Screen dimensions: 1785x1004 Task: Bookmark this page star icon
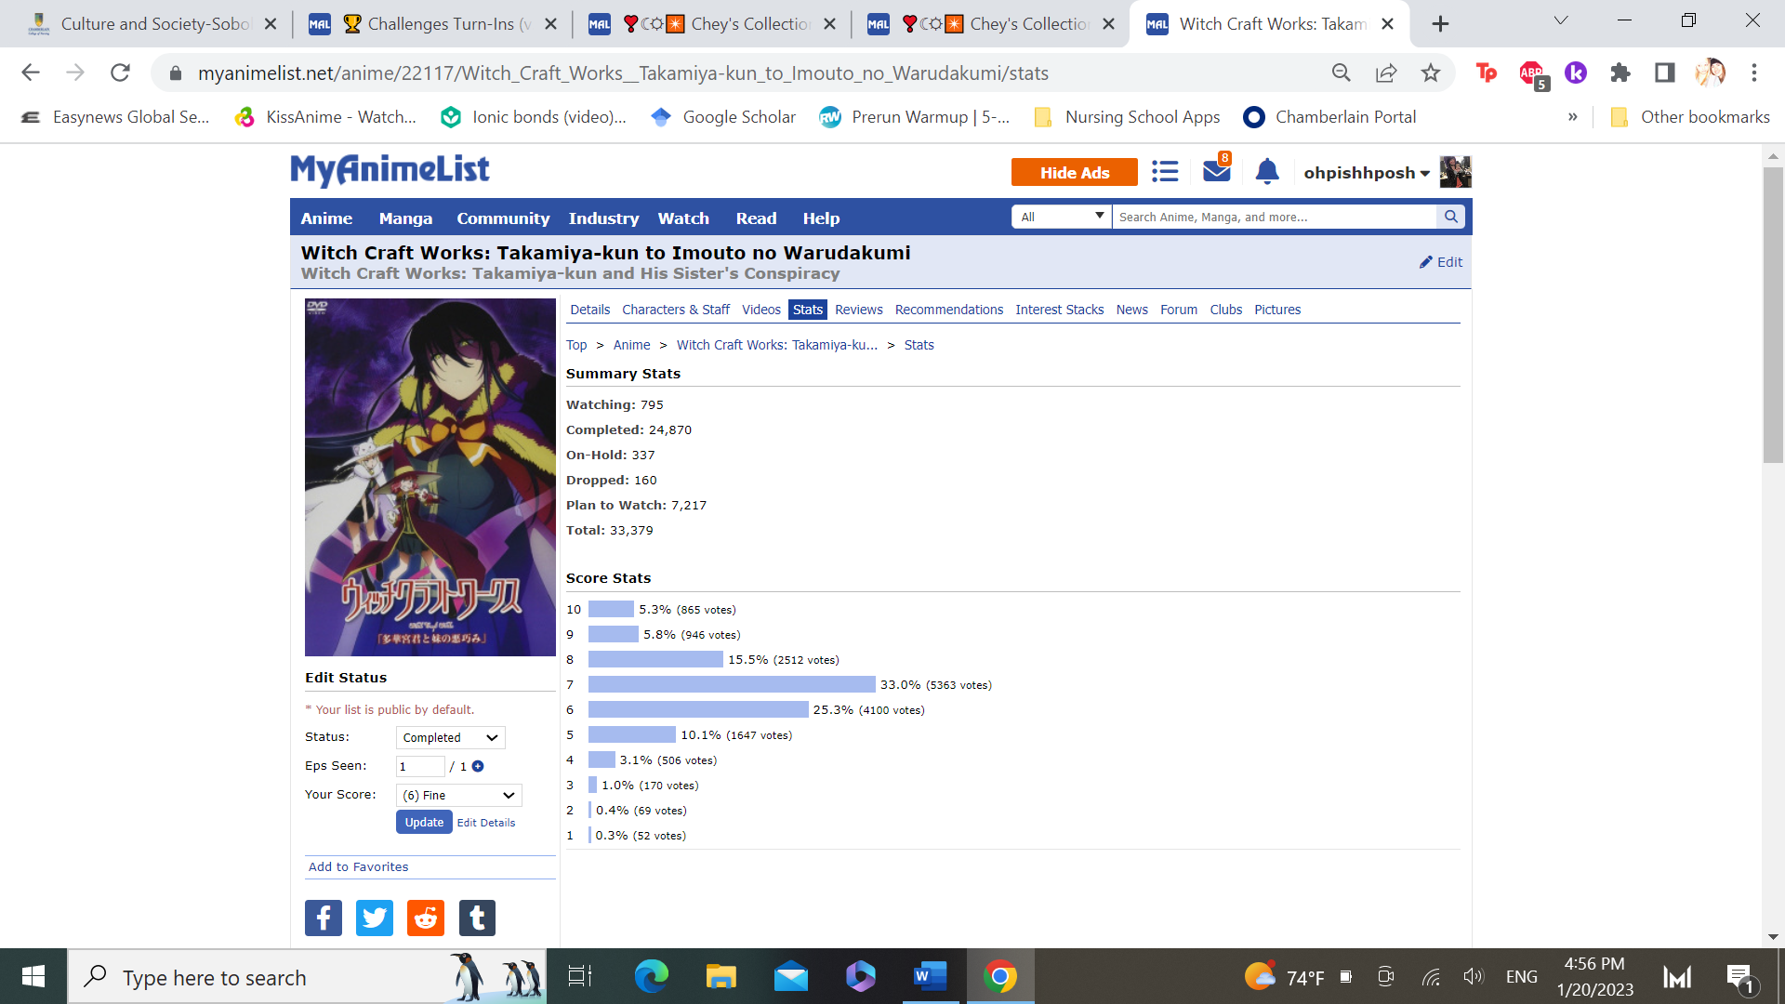(1431, 73)
